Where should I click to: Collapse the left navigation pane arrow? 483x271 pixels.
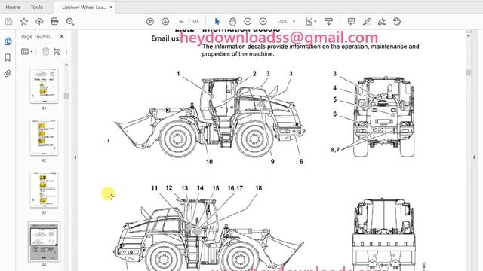(x=75, y=157)
